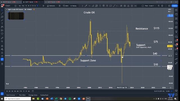The height and width of the screenshot is (101, 180).
Task: Open the three-dots more menu in the favorites bar
Action: (136, 6)
